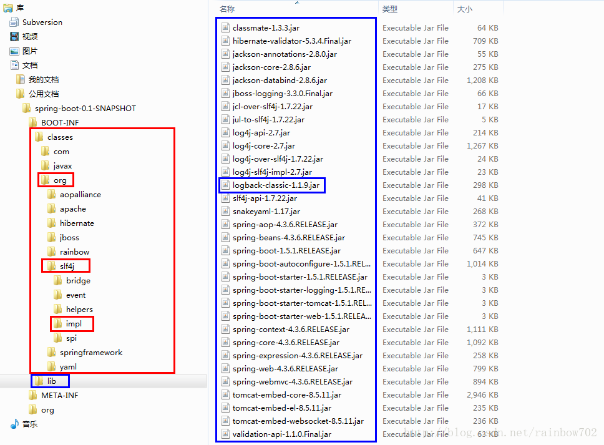The image size is (604, 445).
Task: Click the Subversion library icon
Action: (x=14, y=22)
